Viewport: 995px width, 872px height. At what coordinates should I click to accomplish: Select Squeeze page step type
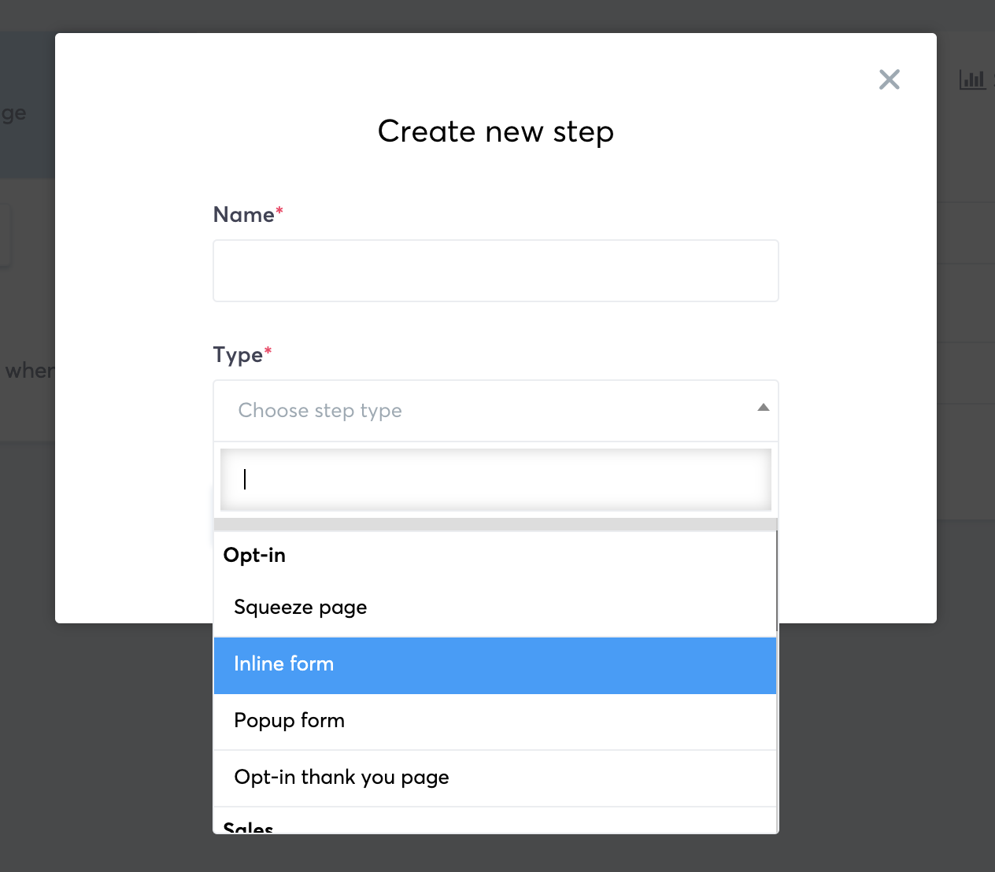click(301, 608)
